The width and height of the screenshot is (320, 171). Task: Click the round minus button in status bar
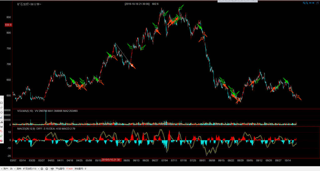coord(42,169)
